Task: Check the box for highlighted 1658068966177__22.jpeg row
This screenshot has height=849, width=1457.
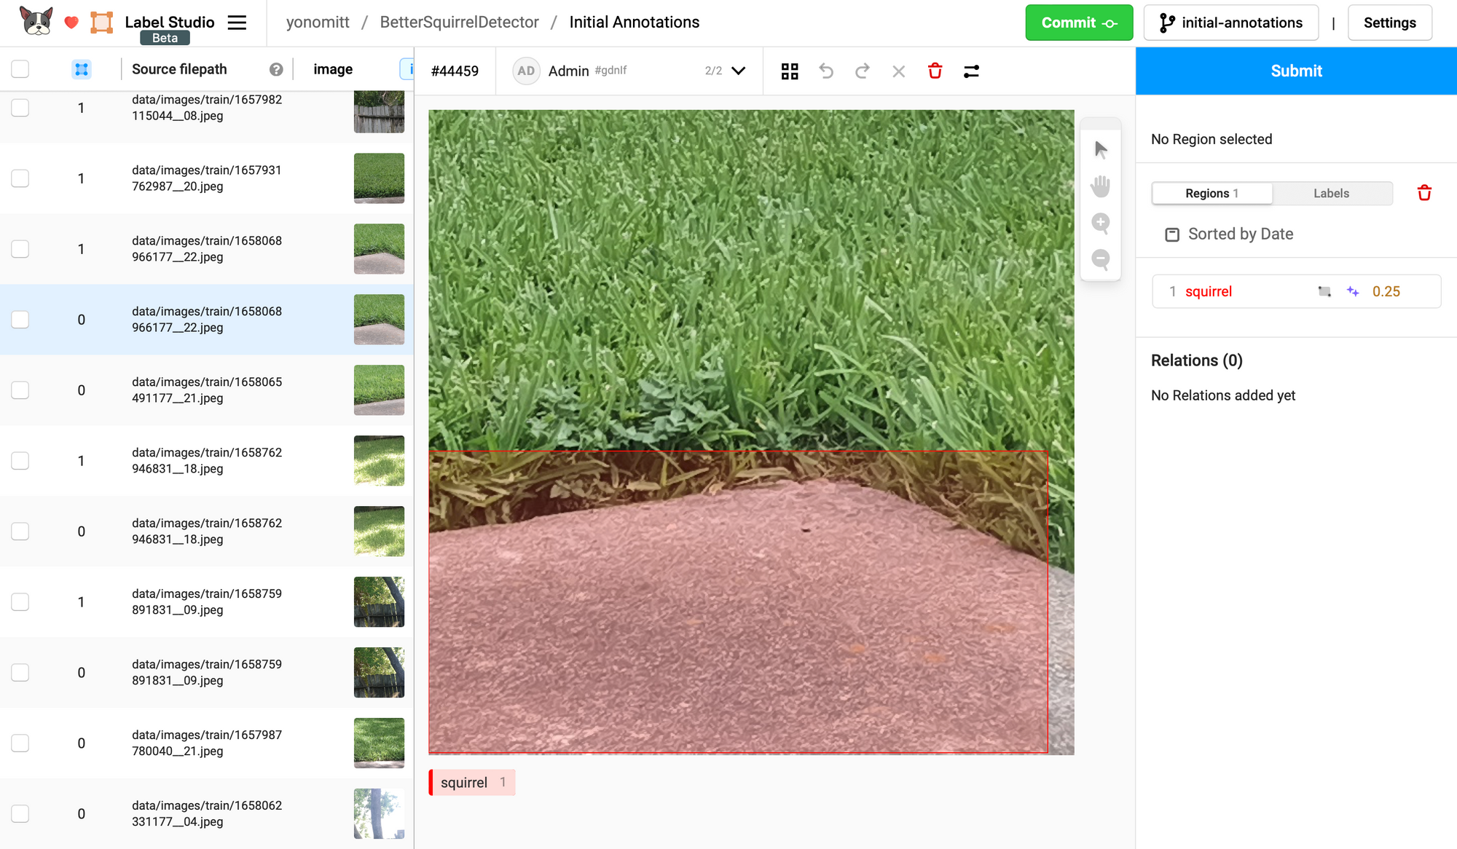Action: pyautogui.click(x=20, y=320)
